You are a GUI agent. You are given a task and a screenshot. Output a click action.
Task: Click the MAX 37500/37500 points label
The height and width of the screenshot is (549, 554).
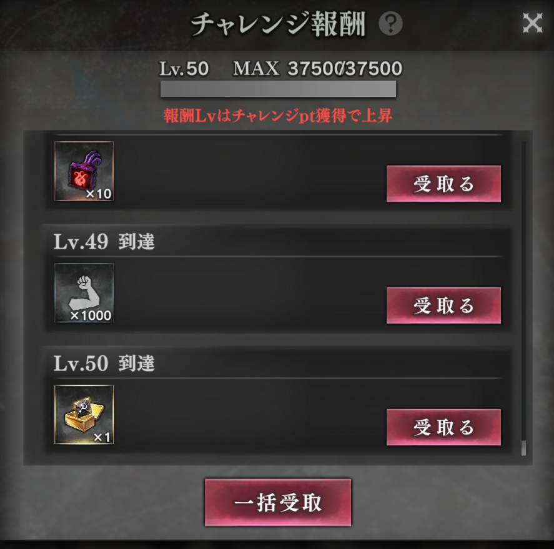pyautogui.click(x=318, y=69)
